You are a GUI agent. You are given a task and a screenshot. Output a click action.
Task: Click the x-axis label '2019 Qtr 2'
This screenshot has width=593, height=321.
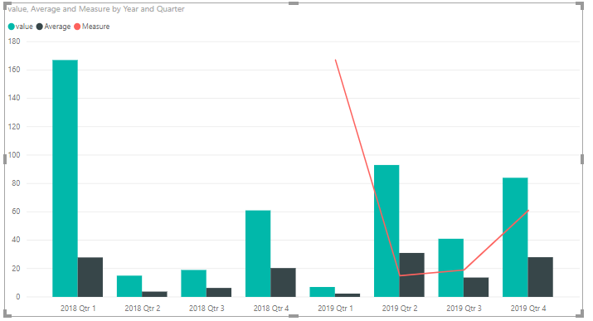tap(400, 309)
